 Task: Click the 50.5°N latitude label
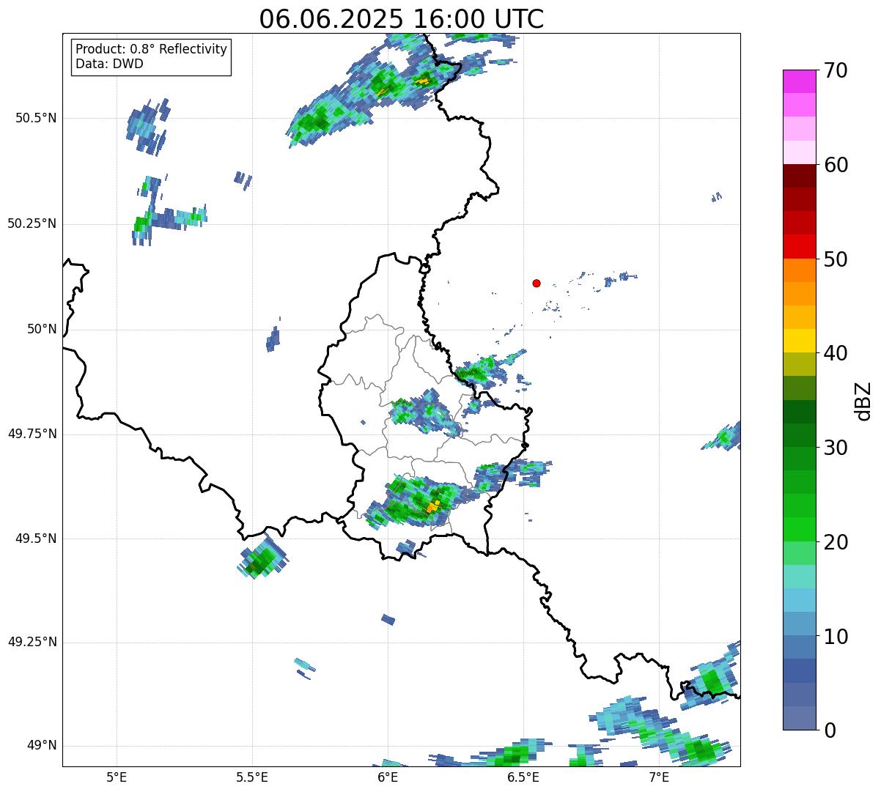tap(36, 118)
